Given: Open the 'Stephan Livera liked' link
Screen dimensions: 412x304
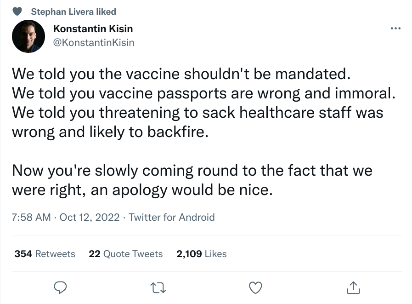Looking at the screenshot, I should click(x=73, y=11).
